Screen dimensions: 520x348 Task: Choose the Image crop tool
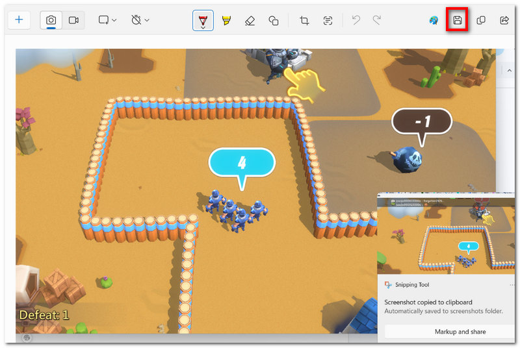[x=304, y=21]
